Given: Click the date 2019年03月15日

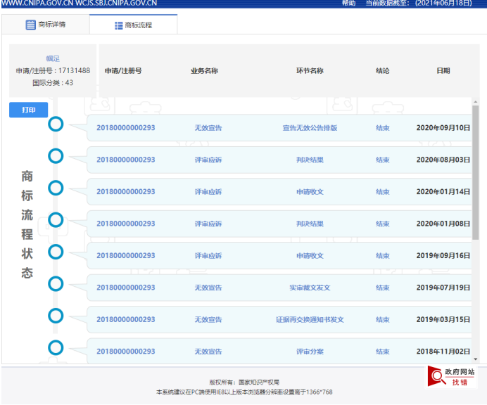Looking at the screenshot, I should [x=443, y=320].
